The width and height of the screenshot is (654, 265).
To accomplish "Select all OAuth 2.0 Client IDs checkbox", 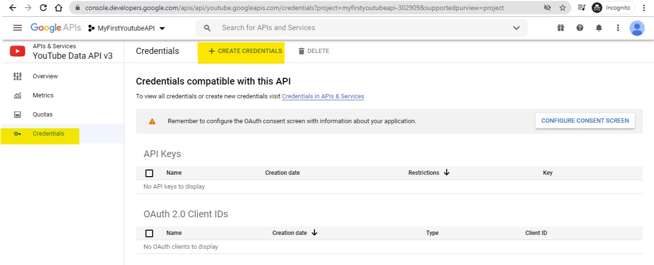I will (149, 233).
